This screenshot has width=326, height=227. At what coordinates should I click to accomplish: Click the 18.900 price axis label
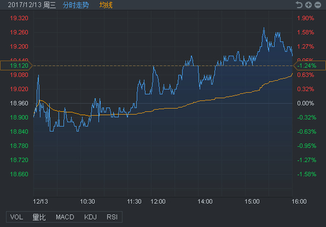click(19, 117)
